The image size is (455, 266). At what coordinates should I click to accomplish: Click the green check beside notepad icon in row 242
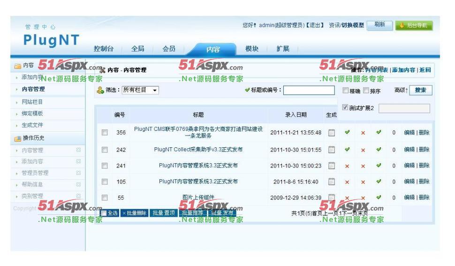(347, 149)
